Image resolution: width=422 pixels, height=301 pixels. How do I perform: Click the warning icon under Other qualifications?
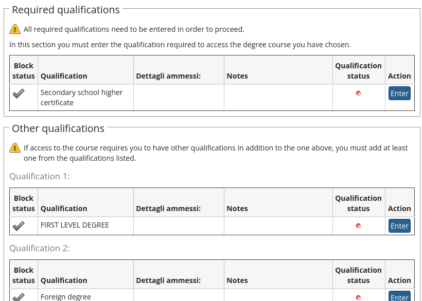point(15,148)
